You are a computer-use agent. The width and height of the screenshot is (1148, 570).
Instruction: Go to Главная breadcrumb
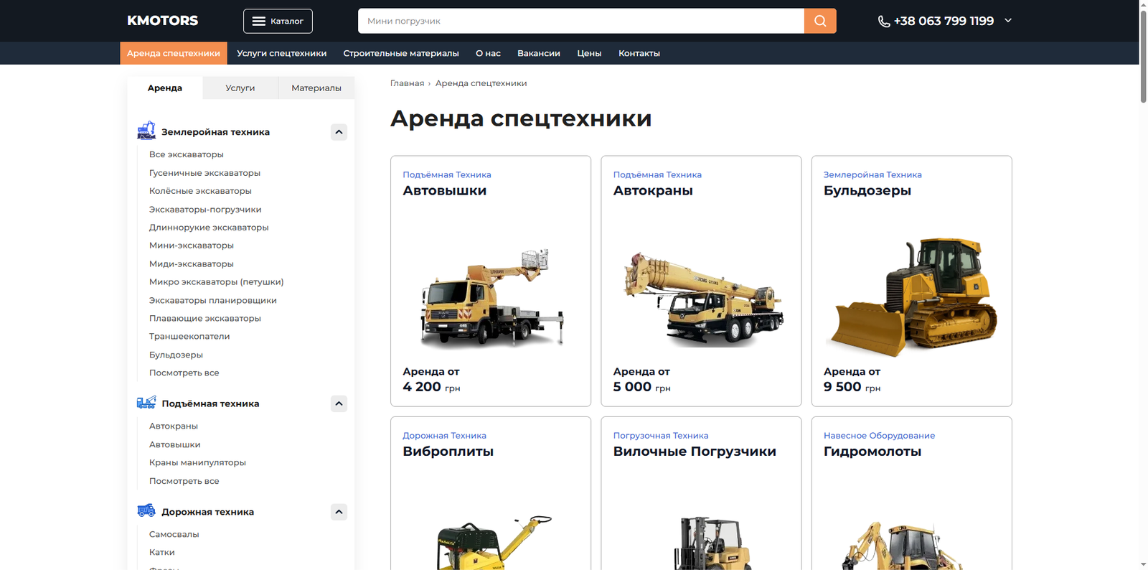[407, 83]
